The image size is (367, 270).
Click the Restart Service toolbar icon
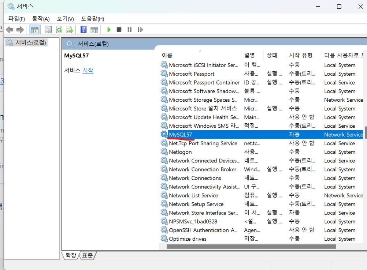click(x=140, y=30)
